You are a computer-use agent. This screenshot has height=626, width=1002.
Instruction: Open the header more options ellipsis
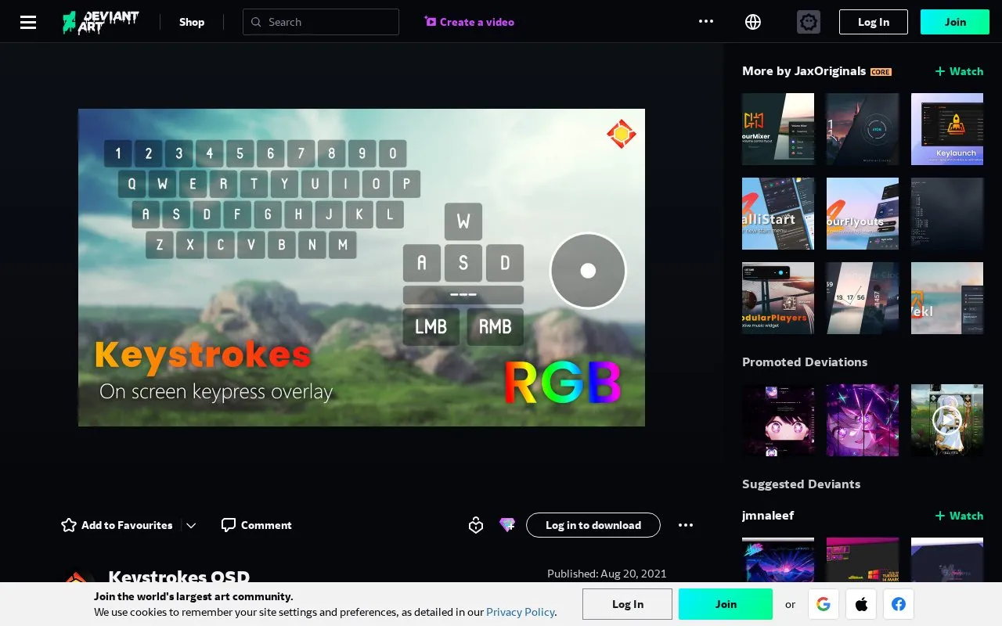pyautogui.click(x=706, y=22)
